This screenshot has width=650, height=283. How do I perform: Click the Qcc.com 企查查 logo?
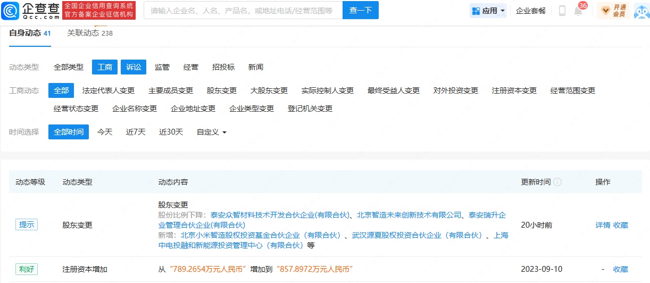point(31,10)
